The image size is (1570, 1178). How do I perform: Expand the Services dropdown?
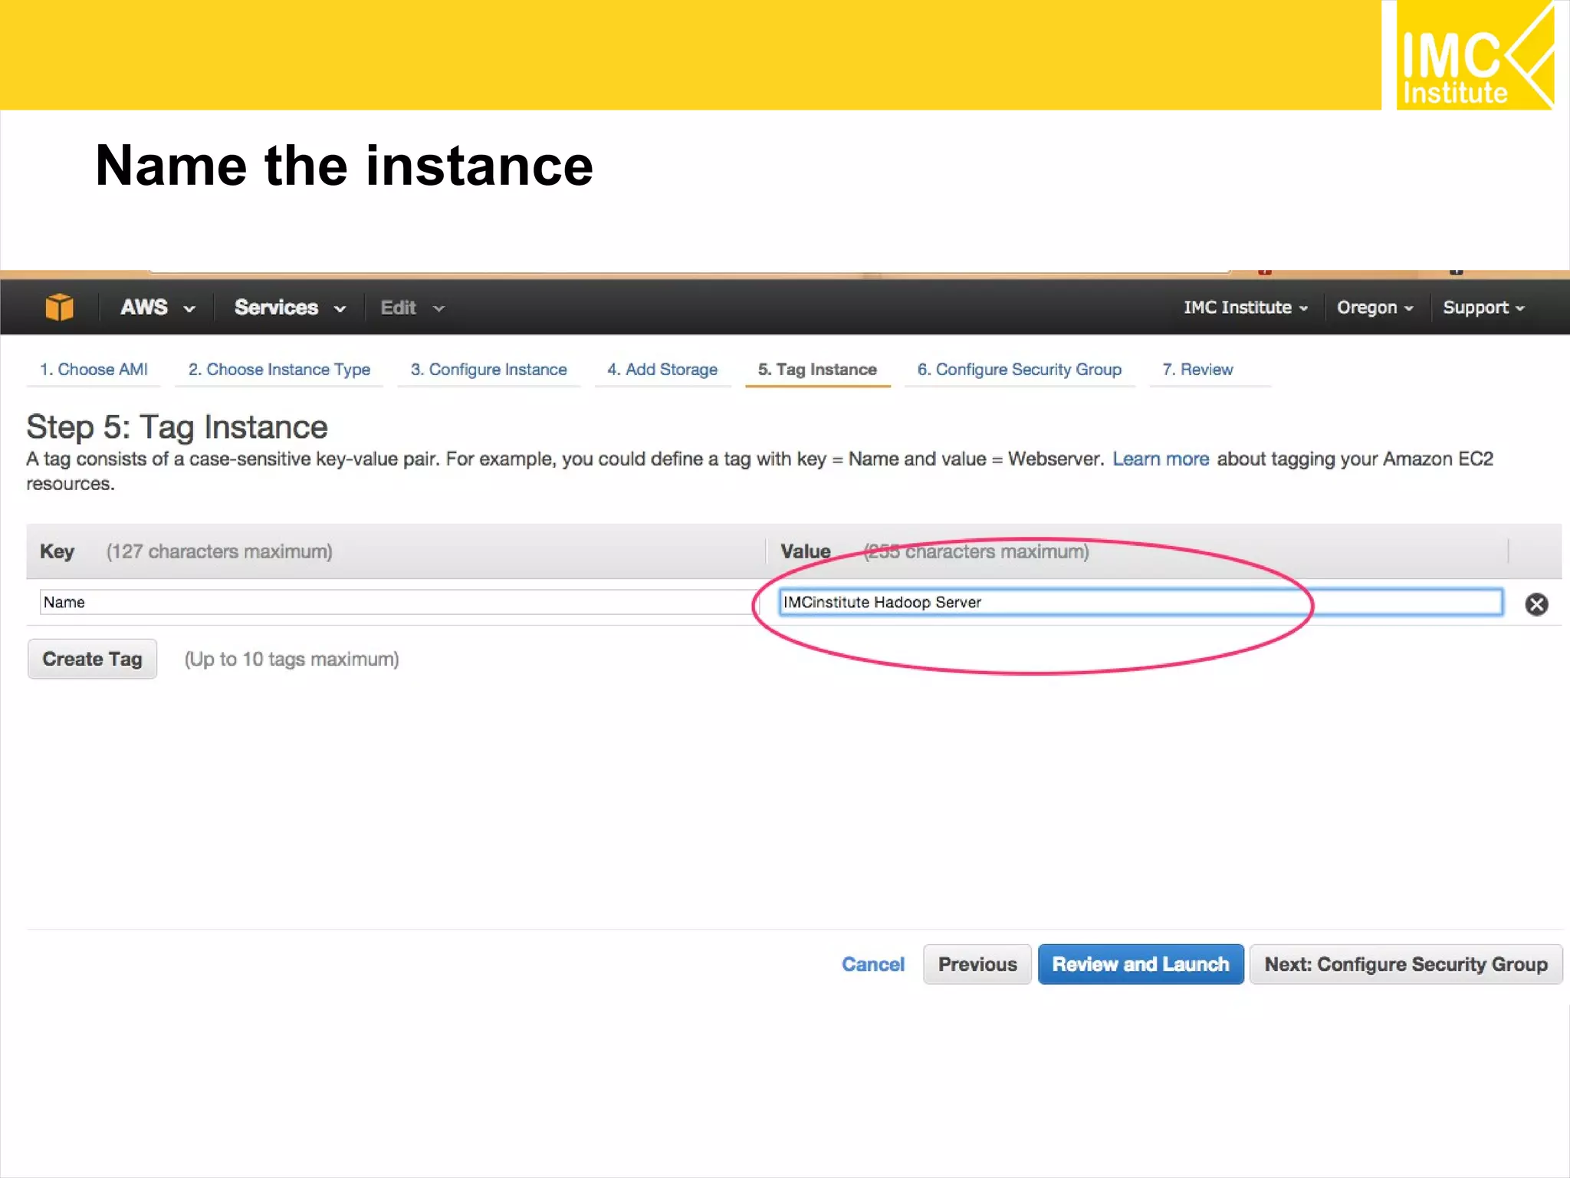pyautogui.click(x=289, y=308)
